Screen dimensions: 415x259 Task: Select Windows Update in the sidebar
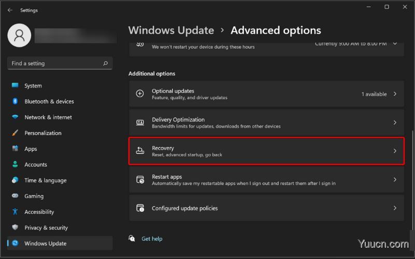click(60, 243)
